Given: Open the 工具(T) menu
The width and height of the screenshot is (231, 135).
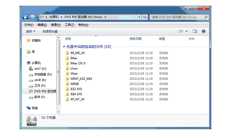Looking at the screenshot, I should (69, 25).
